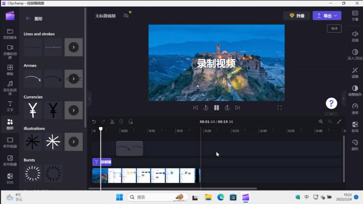Screen dimensions: 363x204
Task: Toggle timeline zoom fit button
Action: (339, 122)
